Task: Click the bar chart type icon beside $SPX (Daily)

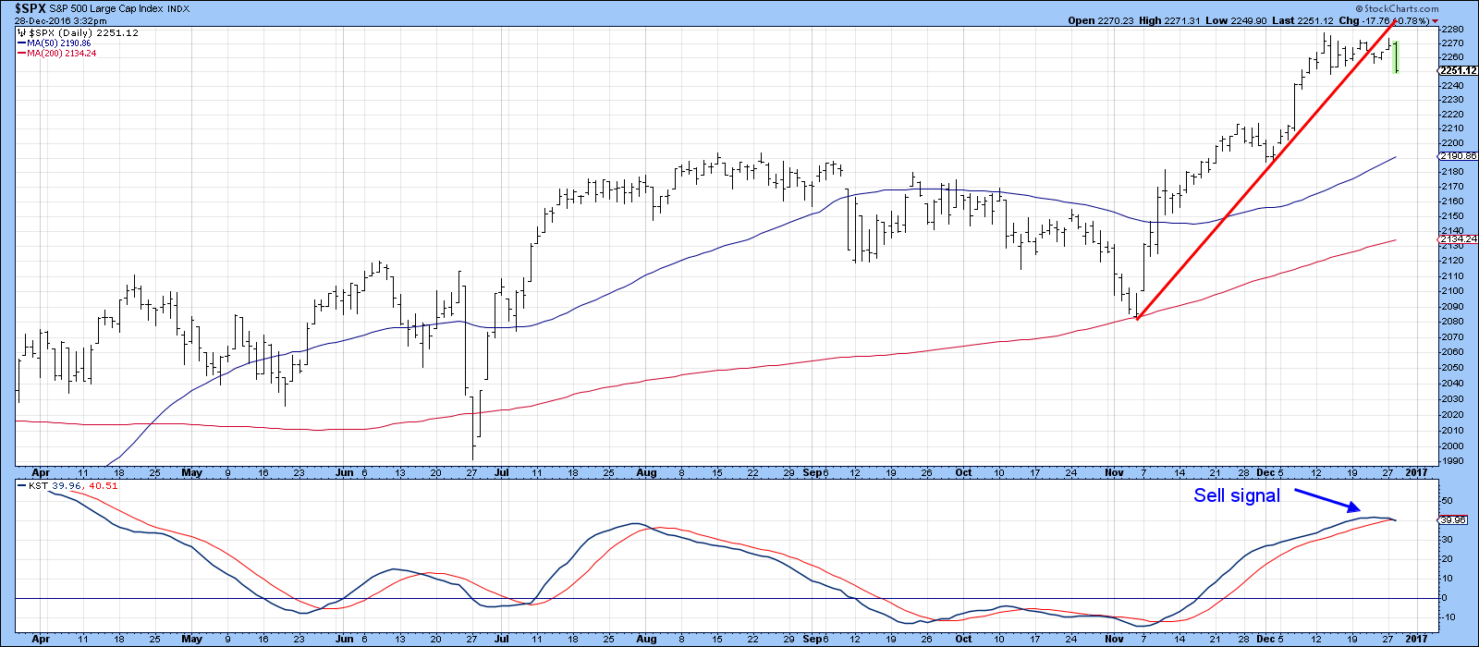Action: (x=23, y=33)
